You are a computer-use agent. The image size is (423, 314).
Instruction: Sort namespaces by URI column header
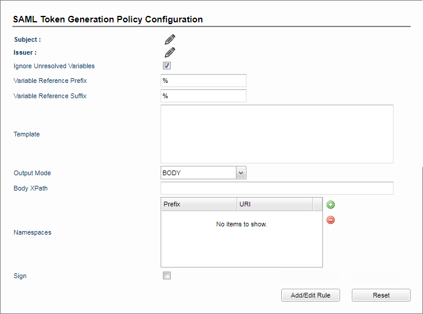[275, 204]
